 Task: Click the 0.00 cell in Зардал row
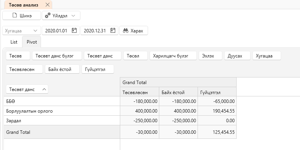click(x=217, y=121)
